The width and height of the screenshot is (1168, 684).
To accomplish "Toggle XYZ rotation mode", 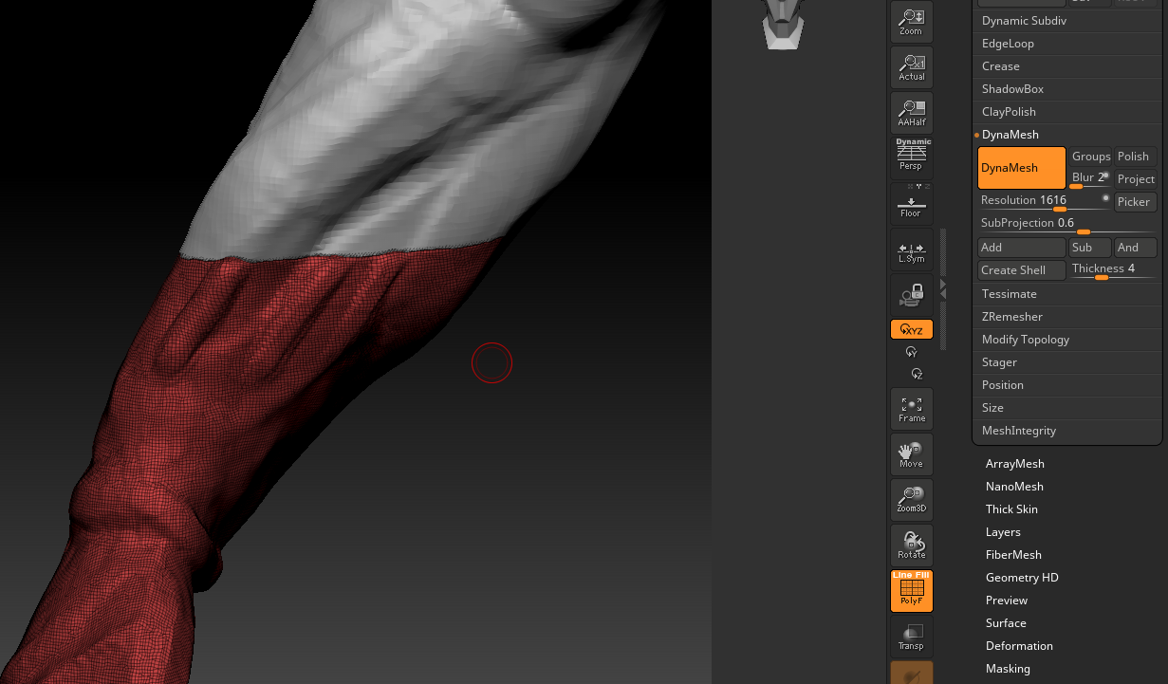I will click(x=912, y=329).
